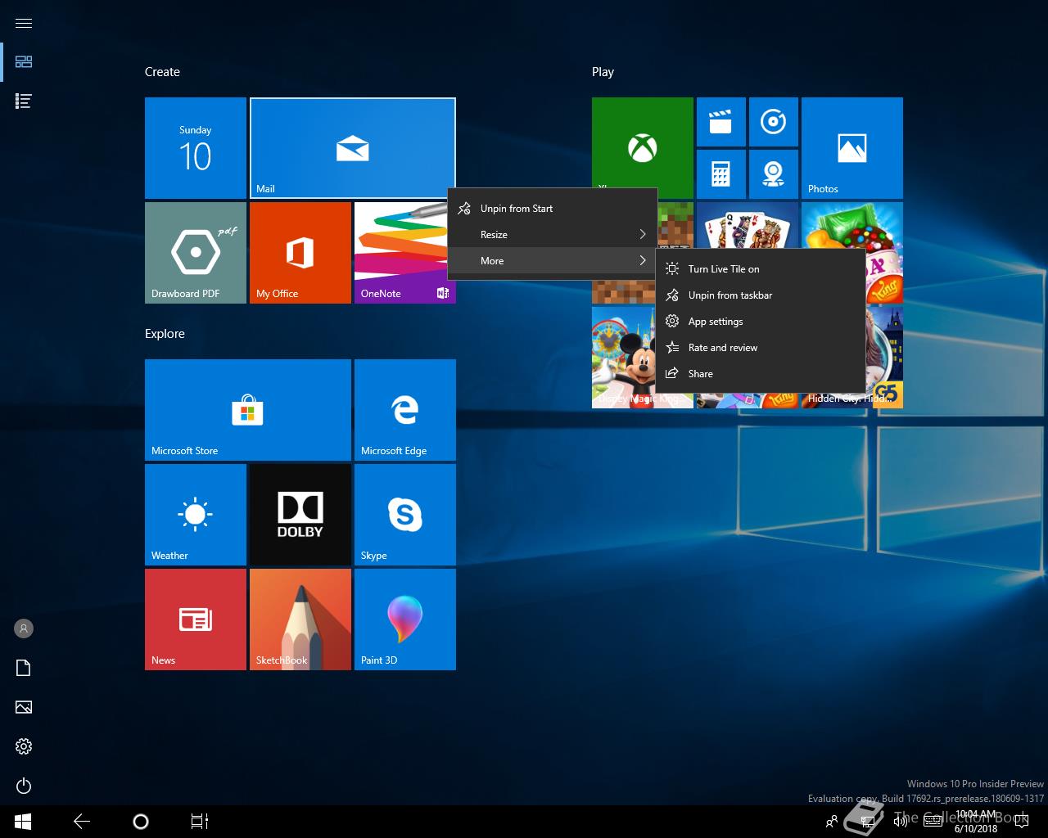This screenshot has height=838, width=1048.
Task: Open the Photos tile
Action: coord(852,148)
